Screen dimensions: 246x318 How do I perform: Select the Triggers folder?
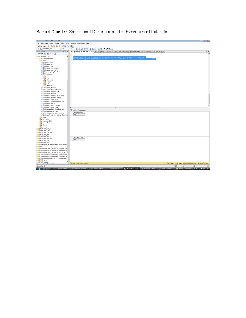[49, 82]
